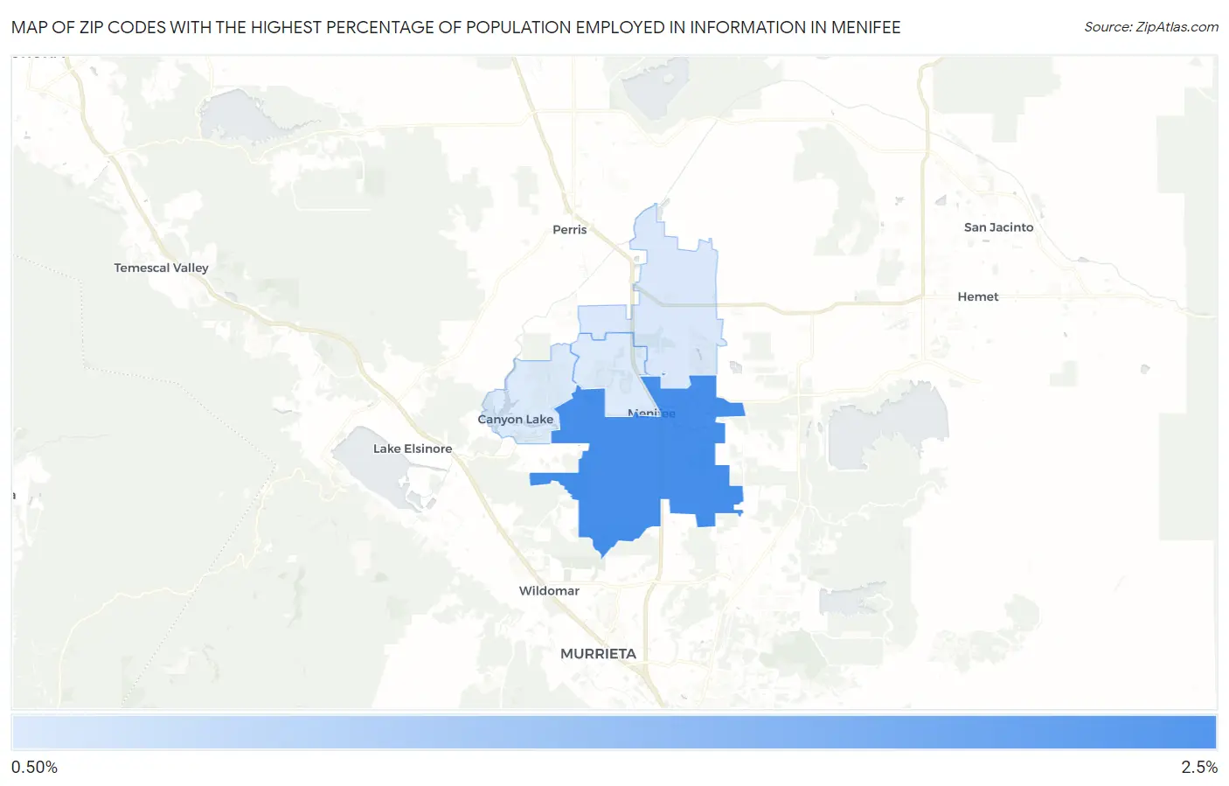Click the 0.50% legend minimum value
Screen dimensions: 1229x786
[34, 768]
